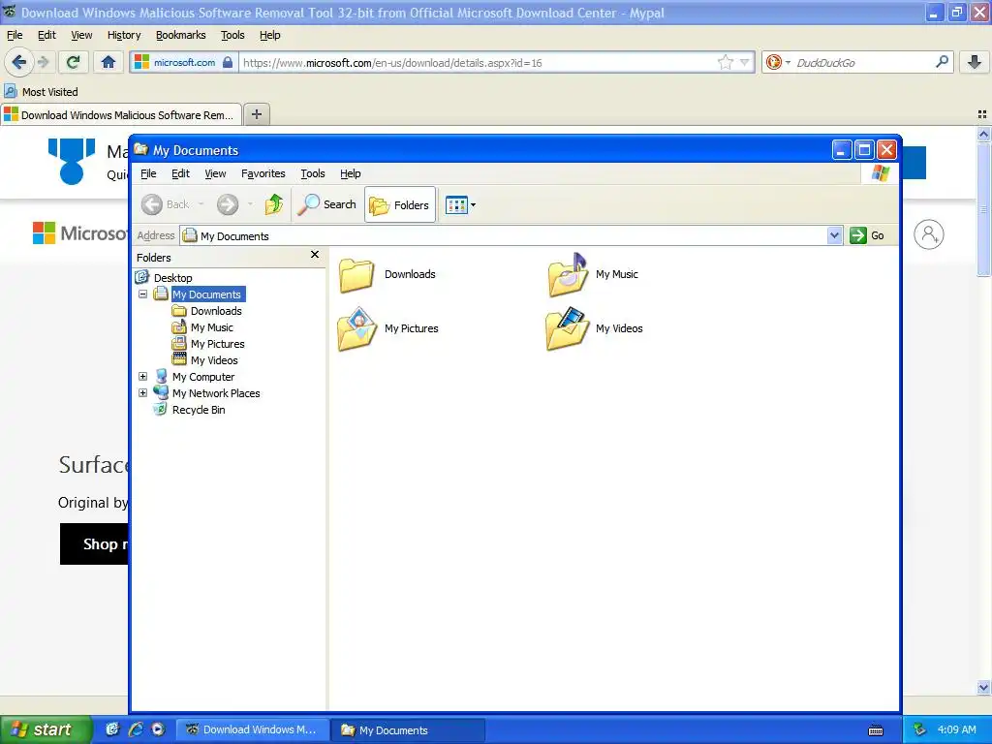Switch to Mypal browser taskbar button
992x744 pixels.
(x=252, y=729)
